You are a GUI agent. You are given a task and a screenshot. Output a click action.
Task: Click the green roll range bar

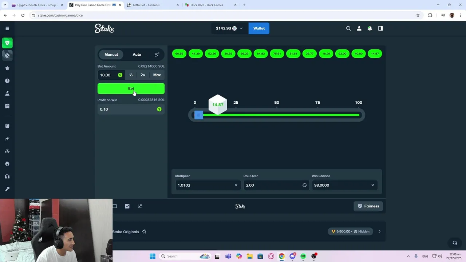280,115
